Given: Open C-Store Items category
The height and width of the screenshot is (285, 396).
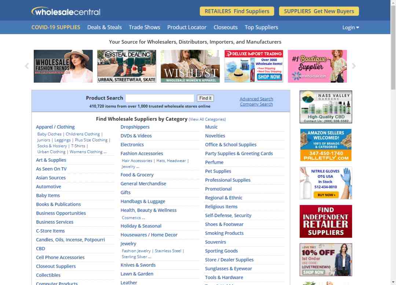Looking at the screenshot, I should [50, 231].
